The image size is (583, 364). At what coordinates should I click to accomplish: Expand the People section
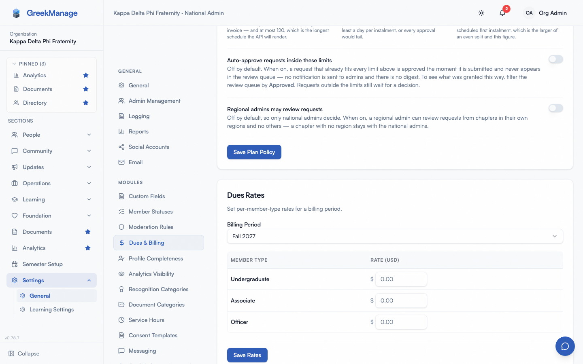point(51,135)
